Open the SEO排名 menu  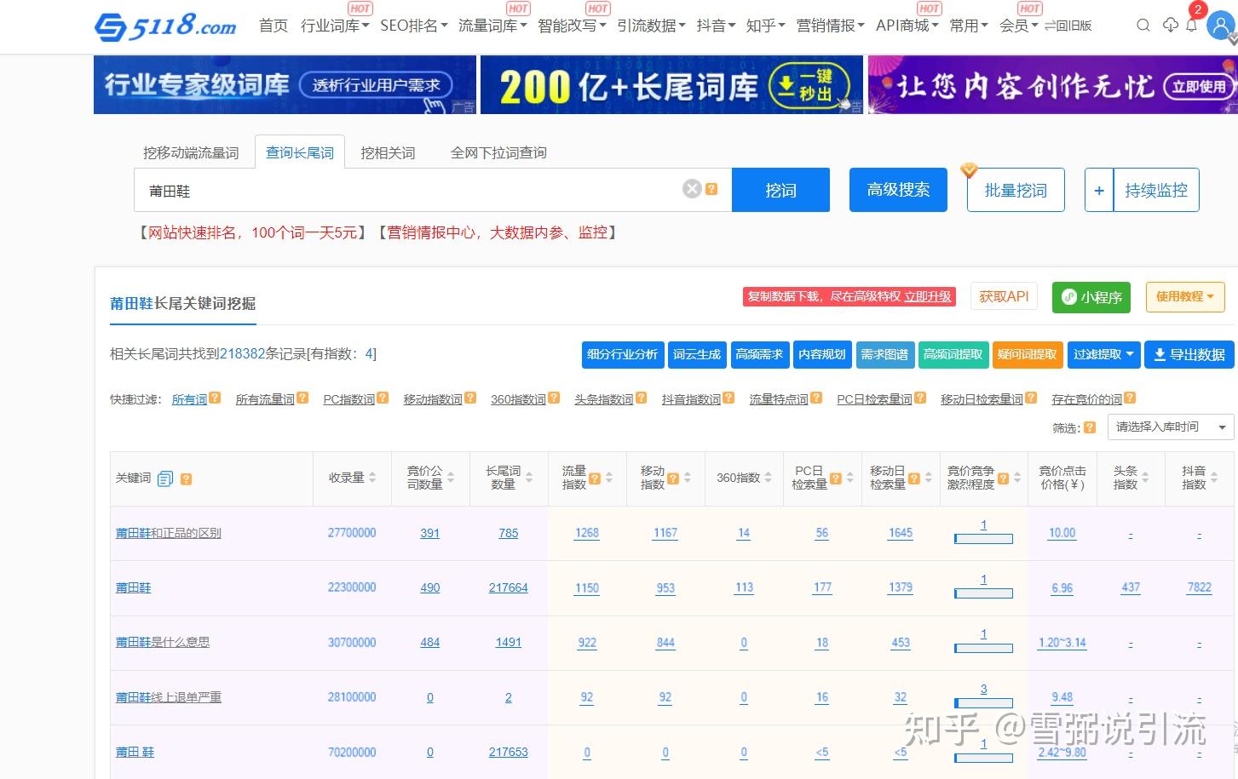click(413, 26)
